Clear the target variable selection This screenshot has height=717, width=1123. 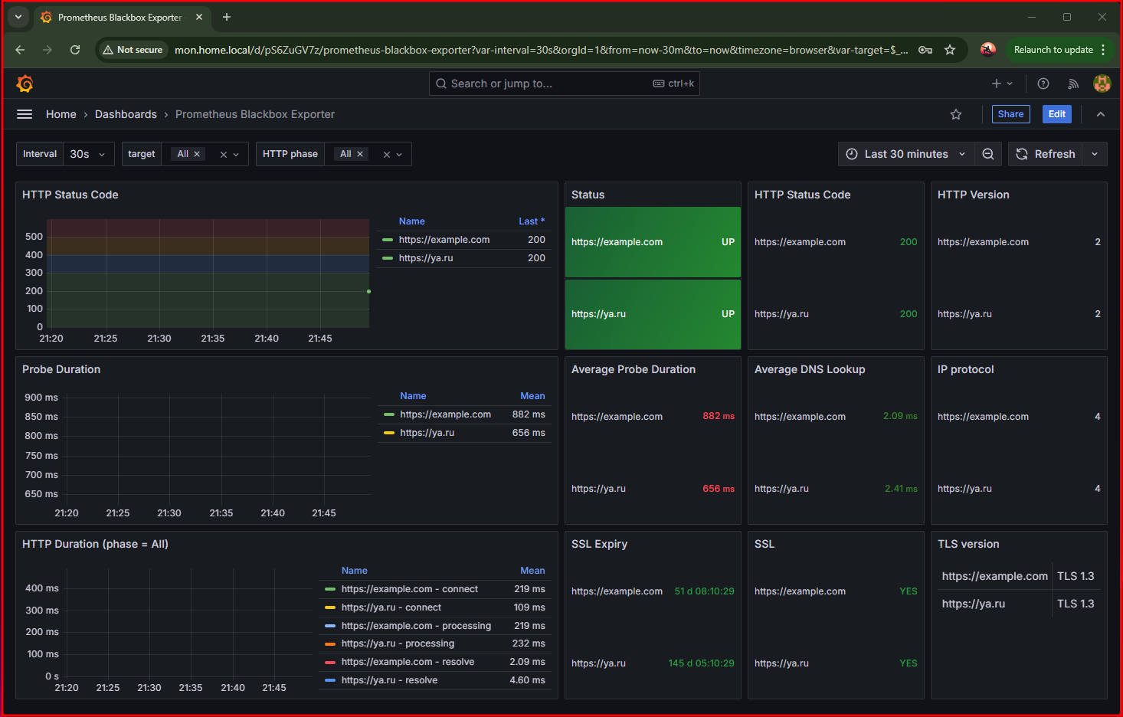pyautogui.click(x=224, y=155)
